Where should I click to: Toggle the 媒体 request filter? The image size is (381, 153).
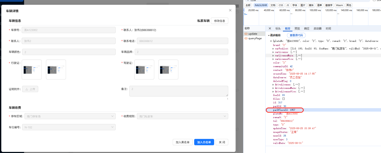pos(311,5)
